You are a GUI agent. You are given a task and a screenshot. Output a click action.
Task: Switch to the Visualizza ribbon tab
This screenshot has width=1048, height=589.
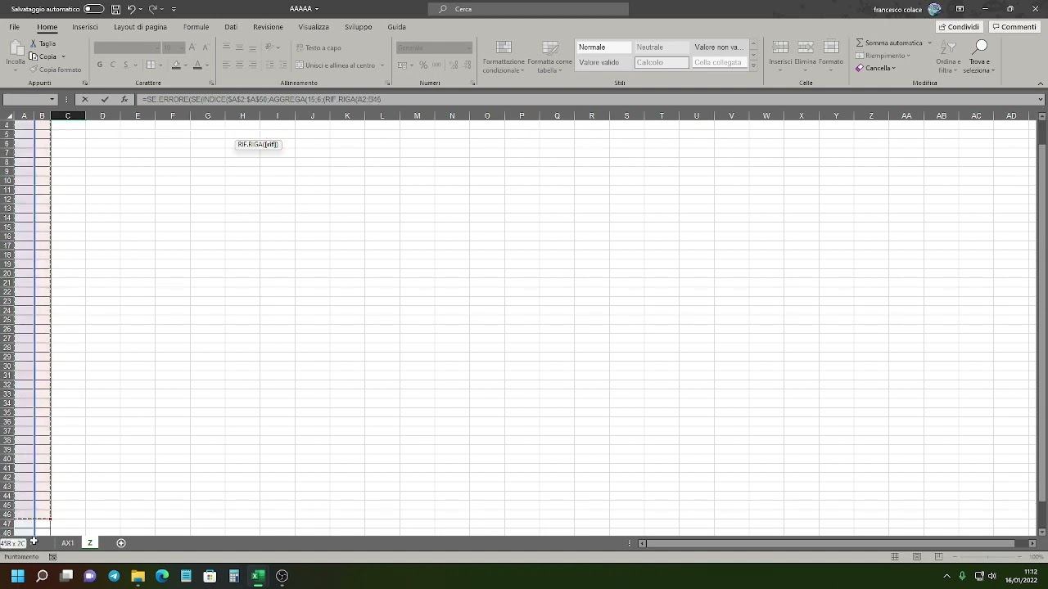click(314, 27)
